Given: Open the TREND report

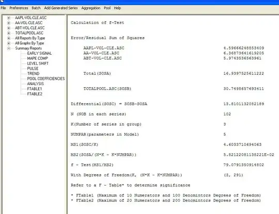Looking at the screenshot, I should [33, 74].
